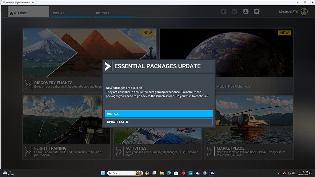The height and width of the screenshot is (177, 315).
Task: Open the Flight Training tile
Action: point(66,127)
